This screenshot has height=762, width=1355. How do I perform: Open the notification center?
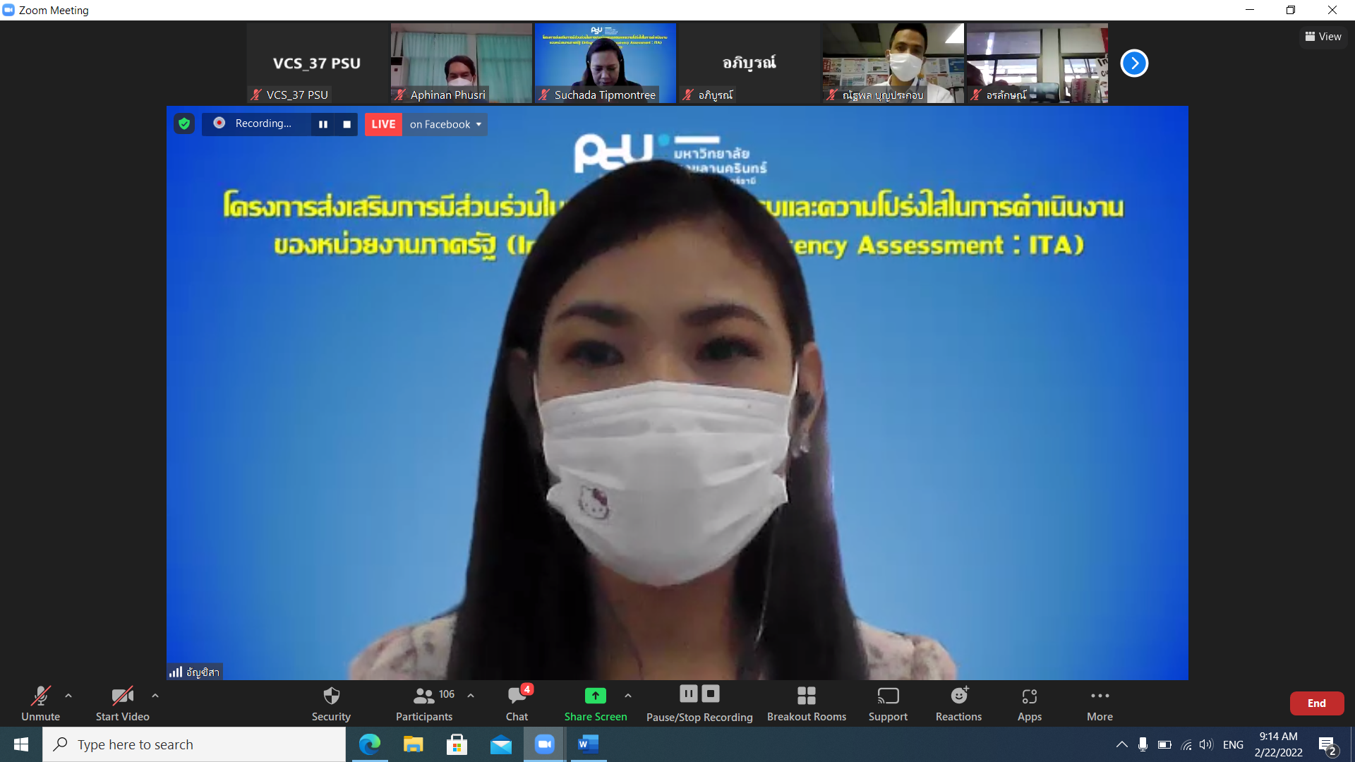[1328, 744]
